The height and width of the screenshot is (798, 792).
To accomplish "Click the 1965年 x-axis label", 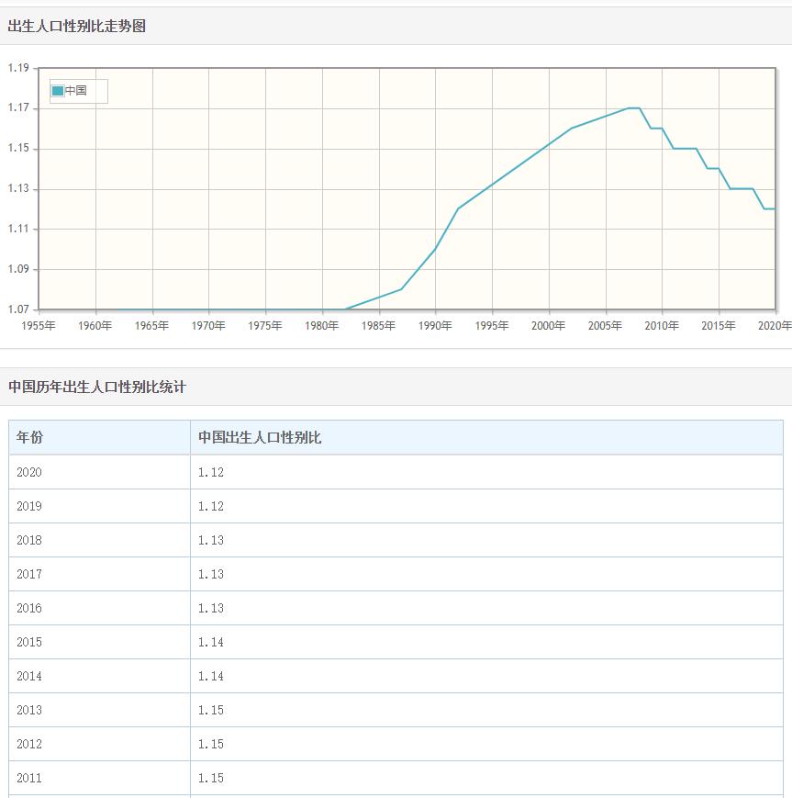I will (x=151, y=326).
